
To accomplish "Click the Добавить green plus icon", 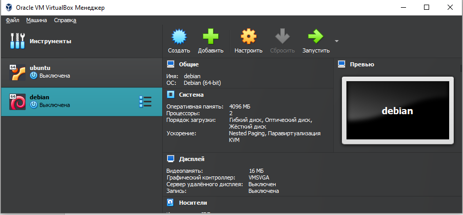I will click(210, 37).
